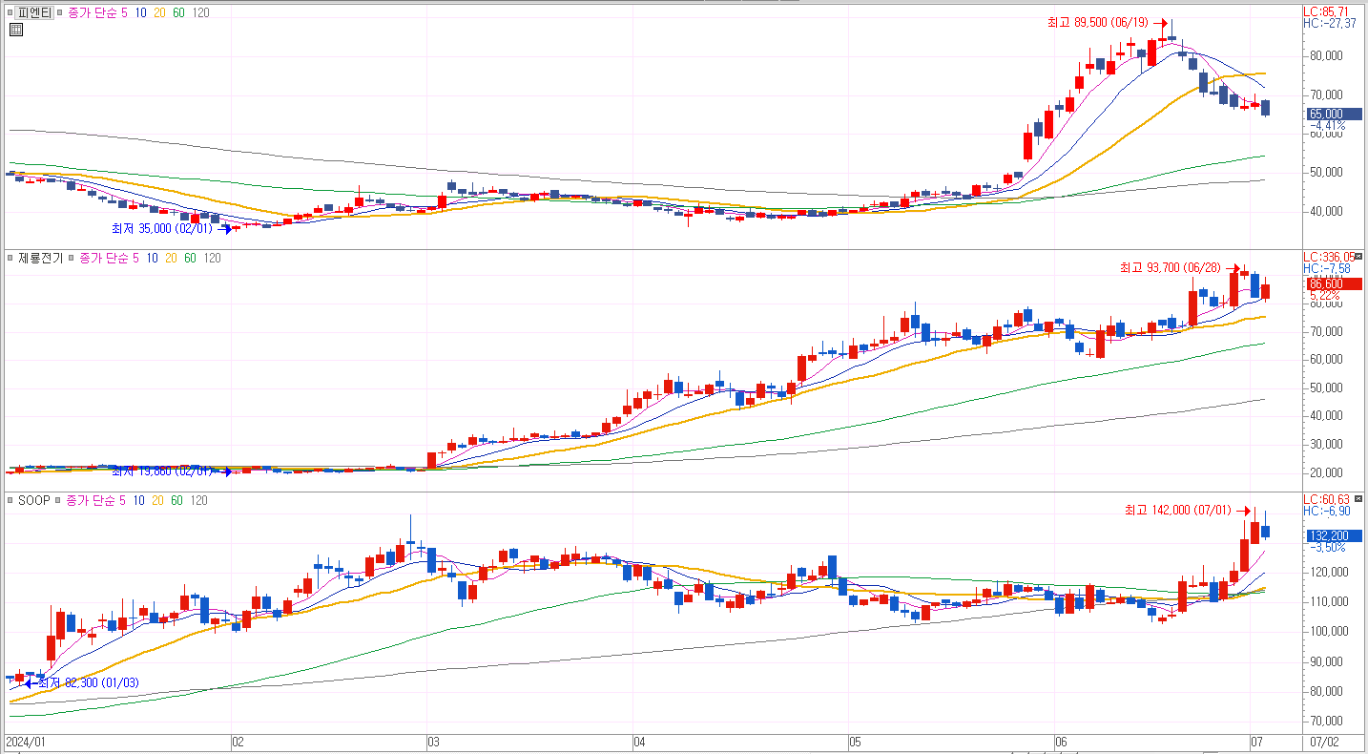The height and width of the screenshot is (754, 1368).
Task: Click the 종가 단순 indicator marker in 제룡전기 panel
Action: (72, 258)
